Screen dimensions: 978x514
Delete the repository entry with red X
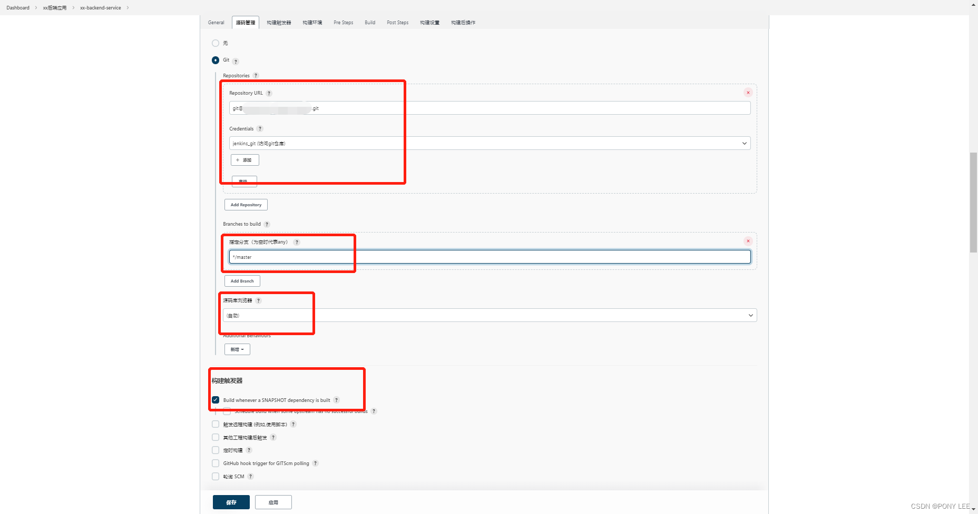tap(748, 93)
